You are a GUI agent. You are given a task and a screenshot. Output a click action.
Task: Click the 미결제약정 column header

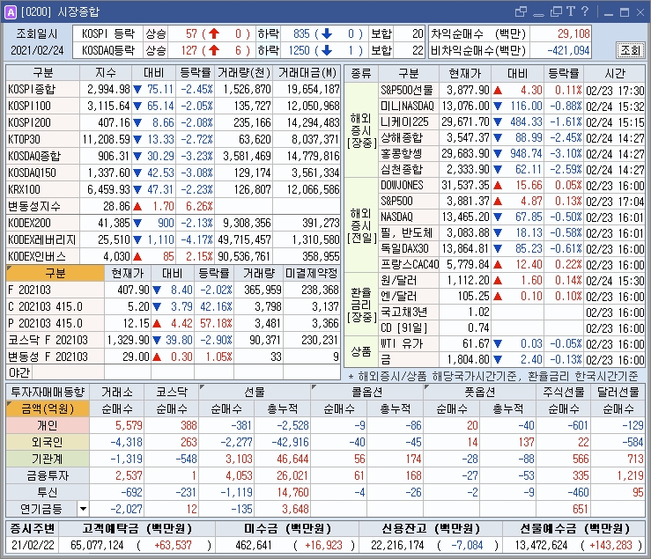point(311,273)
